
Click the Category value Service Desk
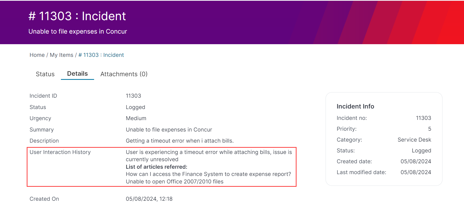(x=414, y=140)
